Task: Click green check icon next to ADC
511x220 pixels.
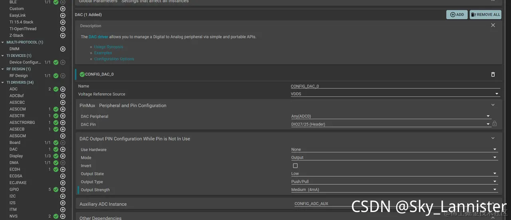Action: click(56, 89)
